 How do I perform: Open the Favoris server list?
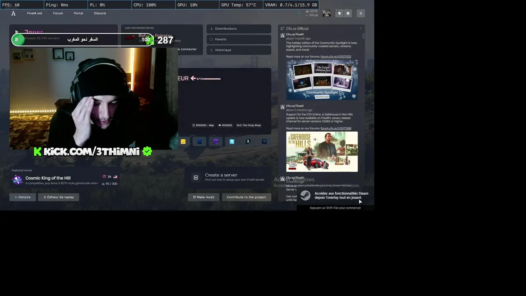(x=239, y=39)
